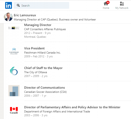Click the City of Ottawa logo
Screen dimensions: 131x119
pyautogui.click(x=14, y=71)
